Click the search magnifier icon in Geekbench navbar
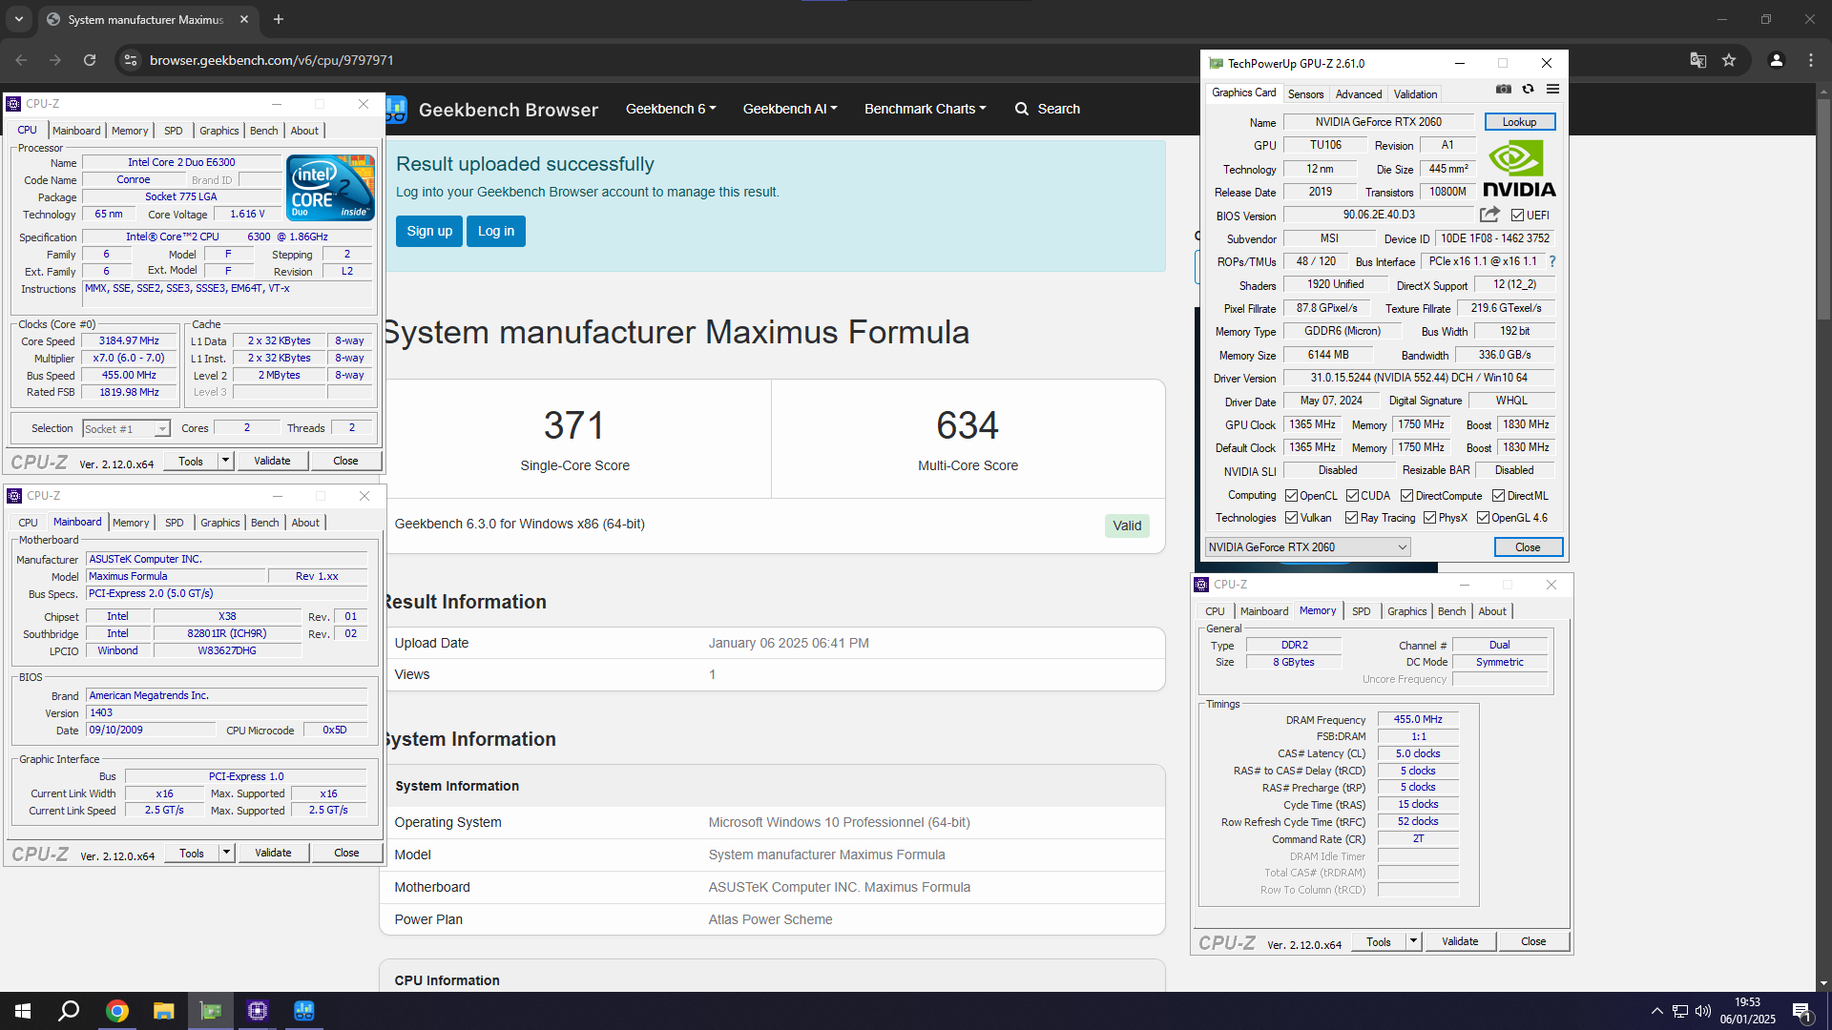Image resolution: width=1832 pixels, height=1030 pixels. 1021,109
